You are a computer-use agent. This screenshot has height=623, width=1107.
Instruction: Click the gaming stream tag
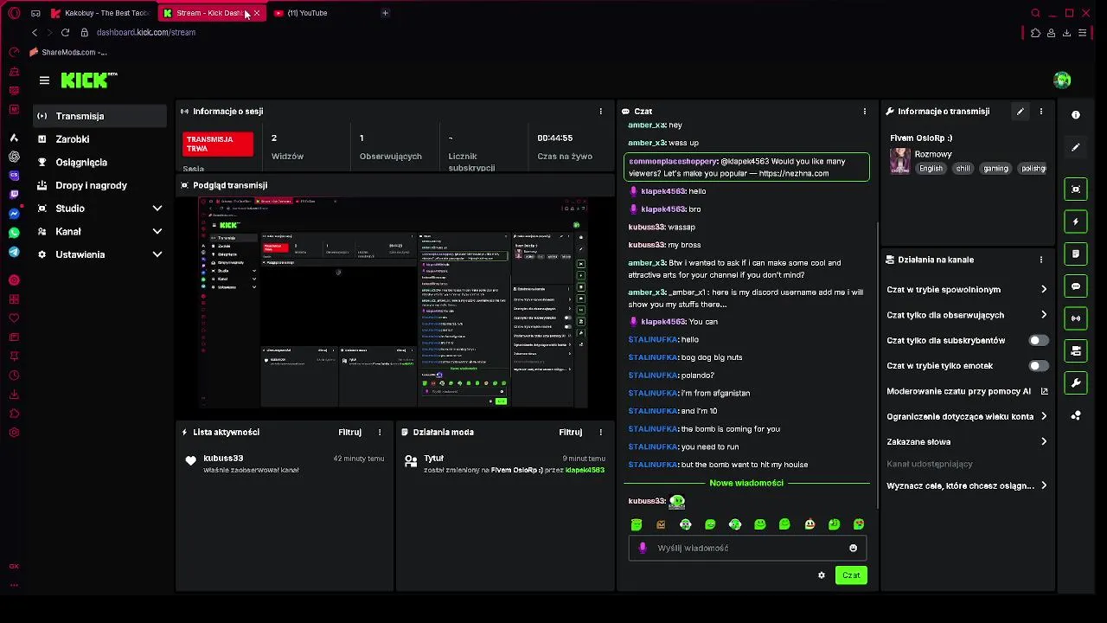[x=995, y=169]
